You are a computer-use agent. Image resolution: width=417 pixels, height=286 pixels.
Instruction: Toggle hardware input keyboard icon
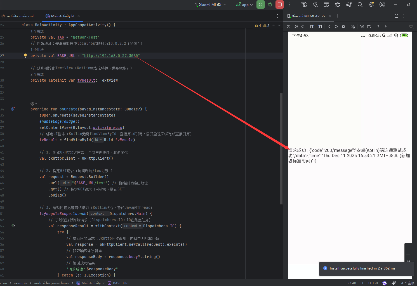click(353, 27)
